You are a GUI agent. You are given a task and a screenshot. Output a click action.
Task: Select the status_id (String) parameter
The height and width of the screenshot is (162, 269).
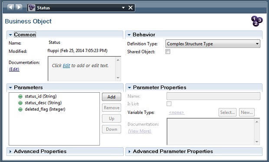[x=41, y=97]
